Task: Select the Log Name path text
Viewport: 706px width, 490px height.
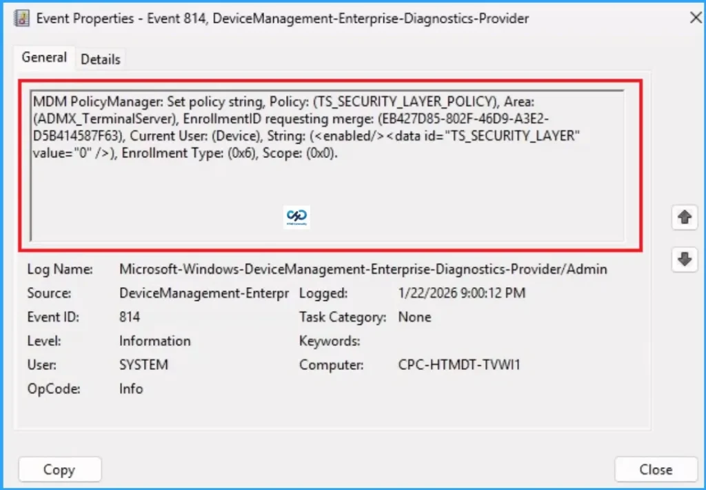Action: pyautogui.click(x=363, y=269)
